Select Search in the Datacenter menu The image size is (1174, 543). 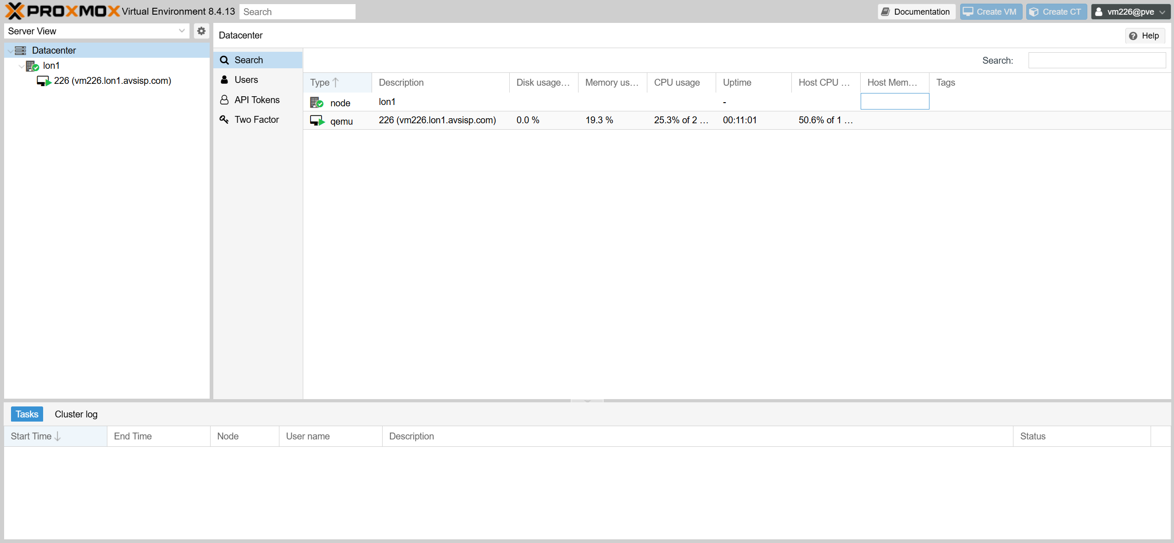258,60
